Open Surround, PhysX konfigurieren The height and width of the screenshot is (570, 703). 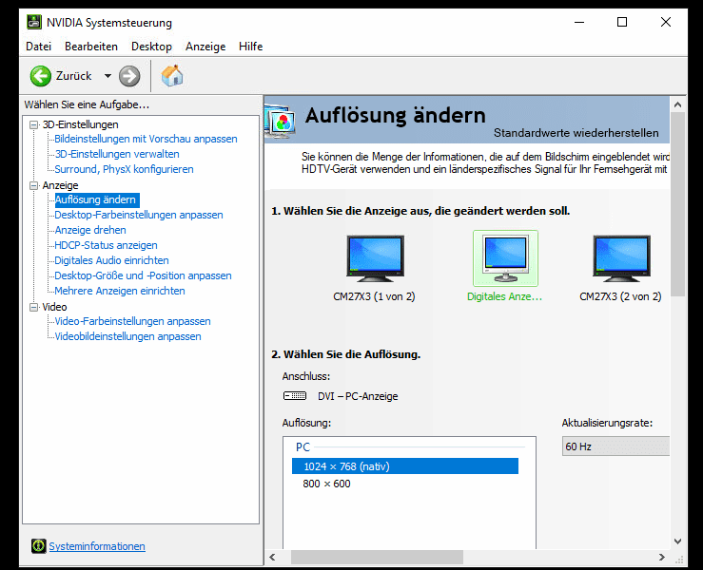[x=125, y=169]
